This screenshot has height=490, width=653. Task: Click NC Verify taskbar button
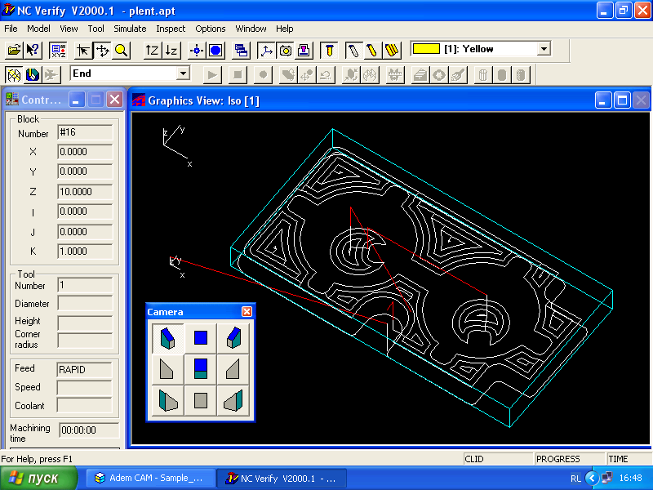282,478
